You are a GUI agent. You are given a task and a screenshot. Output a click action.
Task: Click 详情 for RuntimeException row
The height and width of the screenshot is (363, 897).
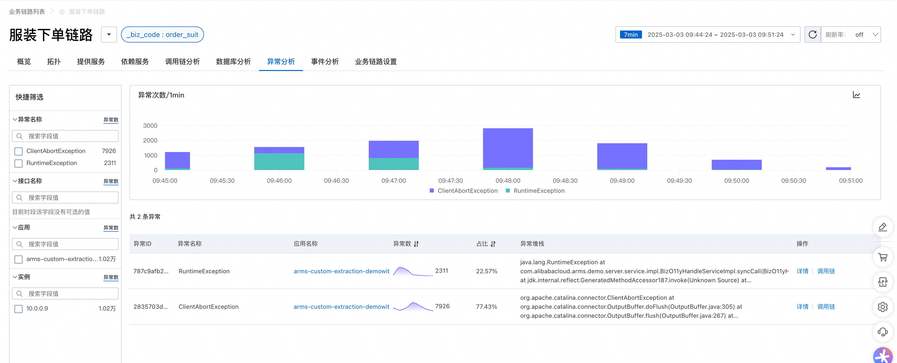click(802, 271)
